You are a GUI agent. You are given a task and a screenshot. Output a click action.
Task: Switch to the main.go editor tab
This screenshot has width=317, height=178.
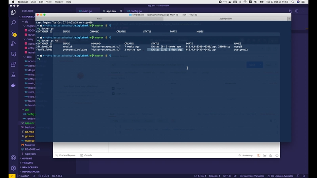(87, 11)
